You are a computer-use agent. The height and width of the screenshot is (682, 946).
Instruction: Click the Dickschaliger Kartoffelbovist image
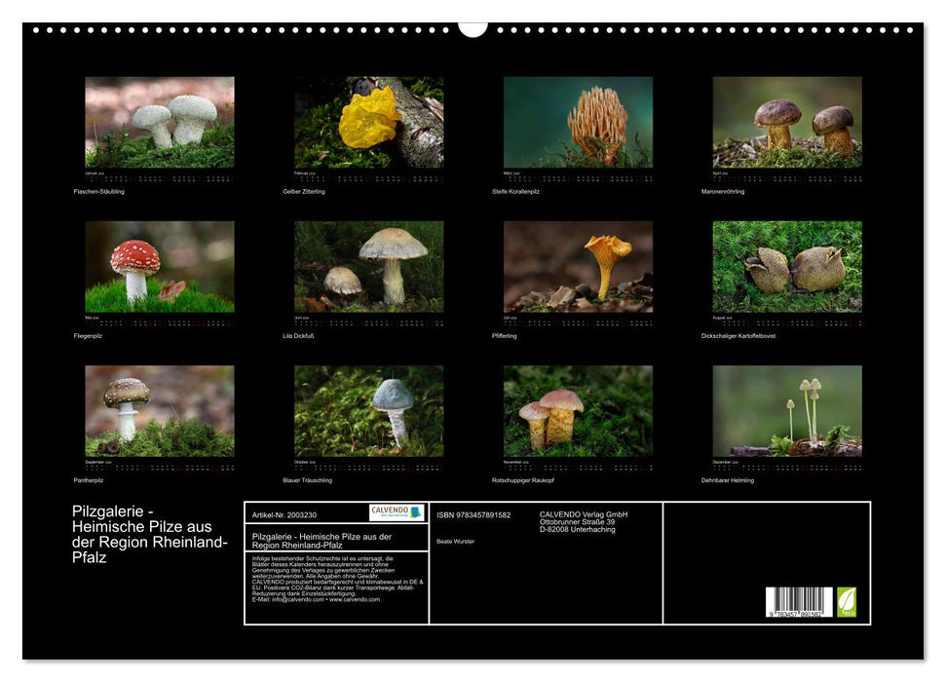(787, 267)
